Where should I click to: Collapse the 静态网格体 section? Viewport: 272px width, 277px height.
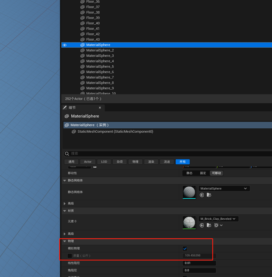tap(65, 181)
